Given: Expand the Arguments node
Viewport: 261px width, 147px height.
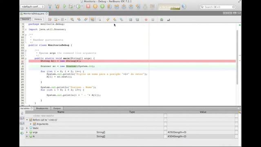Looking at the screenshot, I should pyautogui.click(x=31, y=124).
